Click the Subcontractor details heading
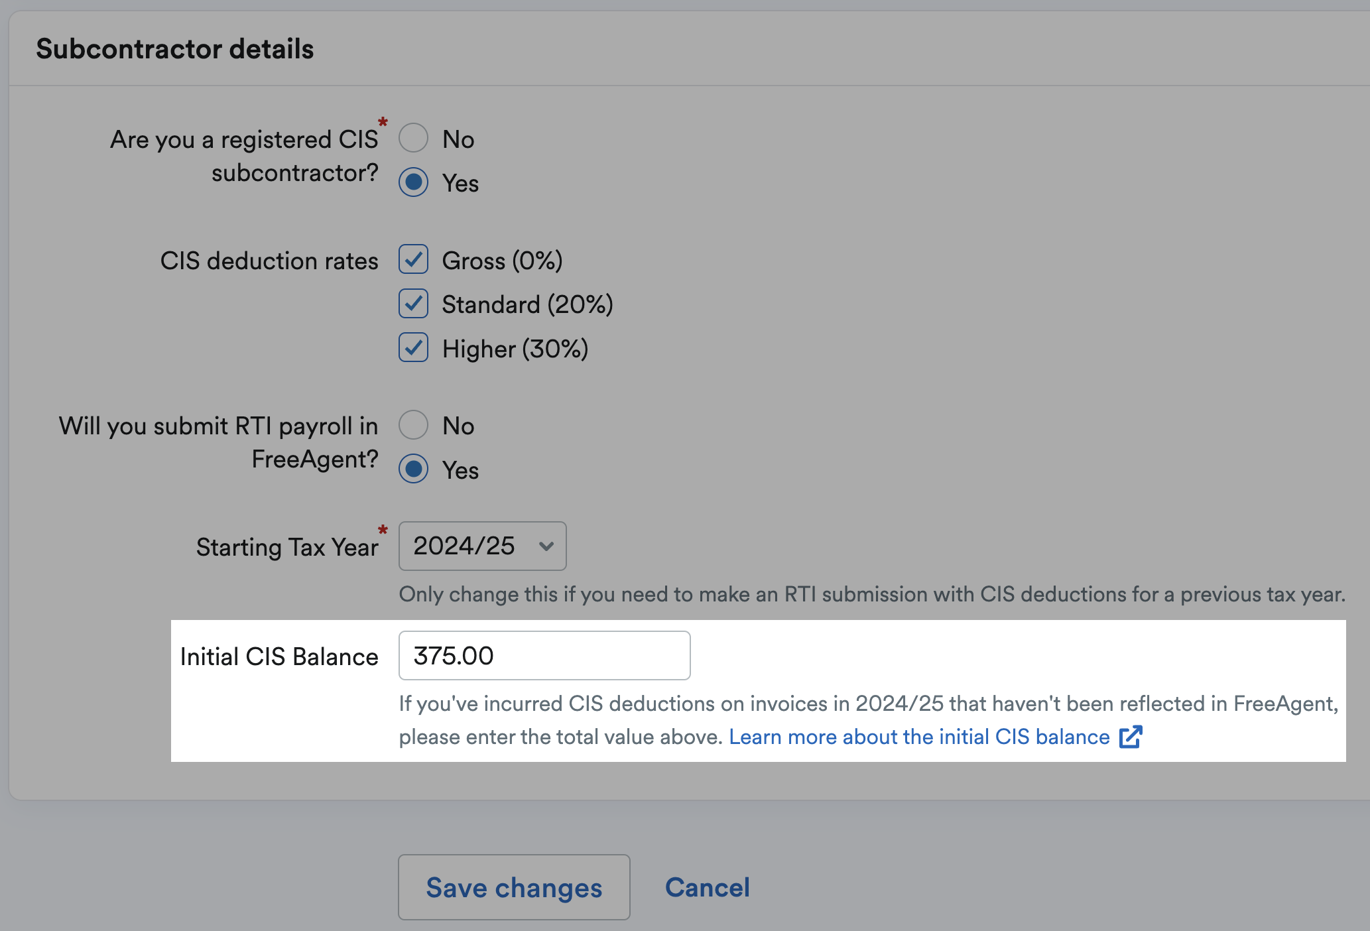The height and width of the screenshot is (931, 1370). (175, 49)
